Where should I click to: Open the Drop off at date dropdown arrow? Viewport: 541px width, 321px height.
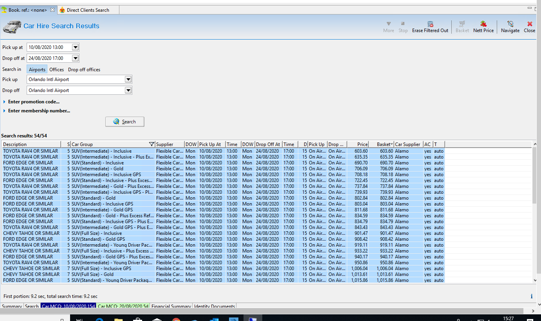click(x=76, y=58)
